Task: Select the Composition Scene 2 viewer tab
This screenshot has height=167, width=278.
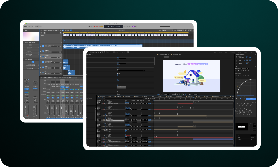Action: click(x=163, y=55)
